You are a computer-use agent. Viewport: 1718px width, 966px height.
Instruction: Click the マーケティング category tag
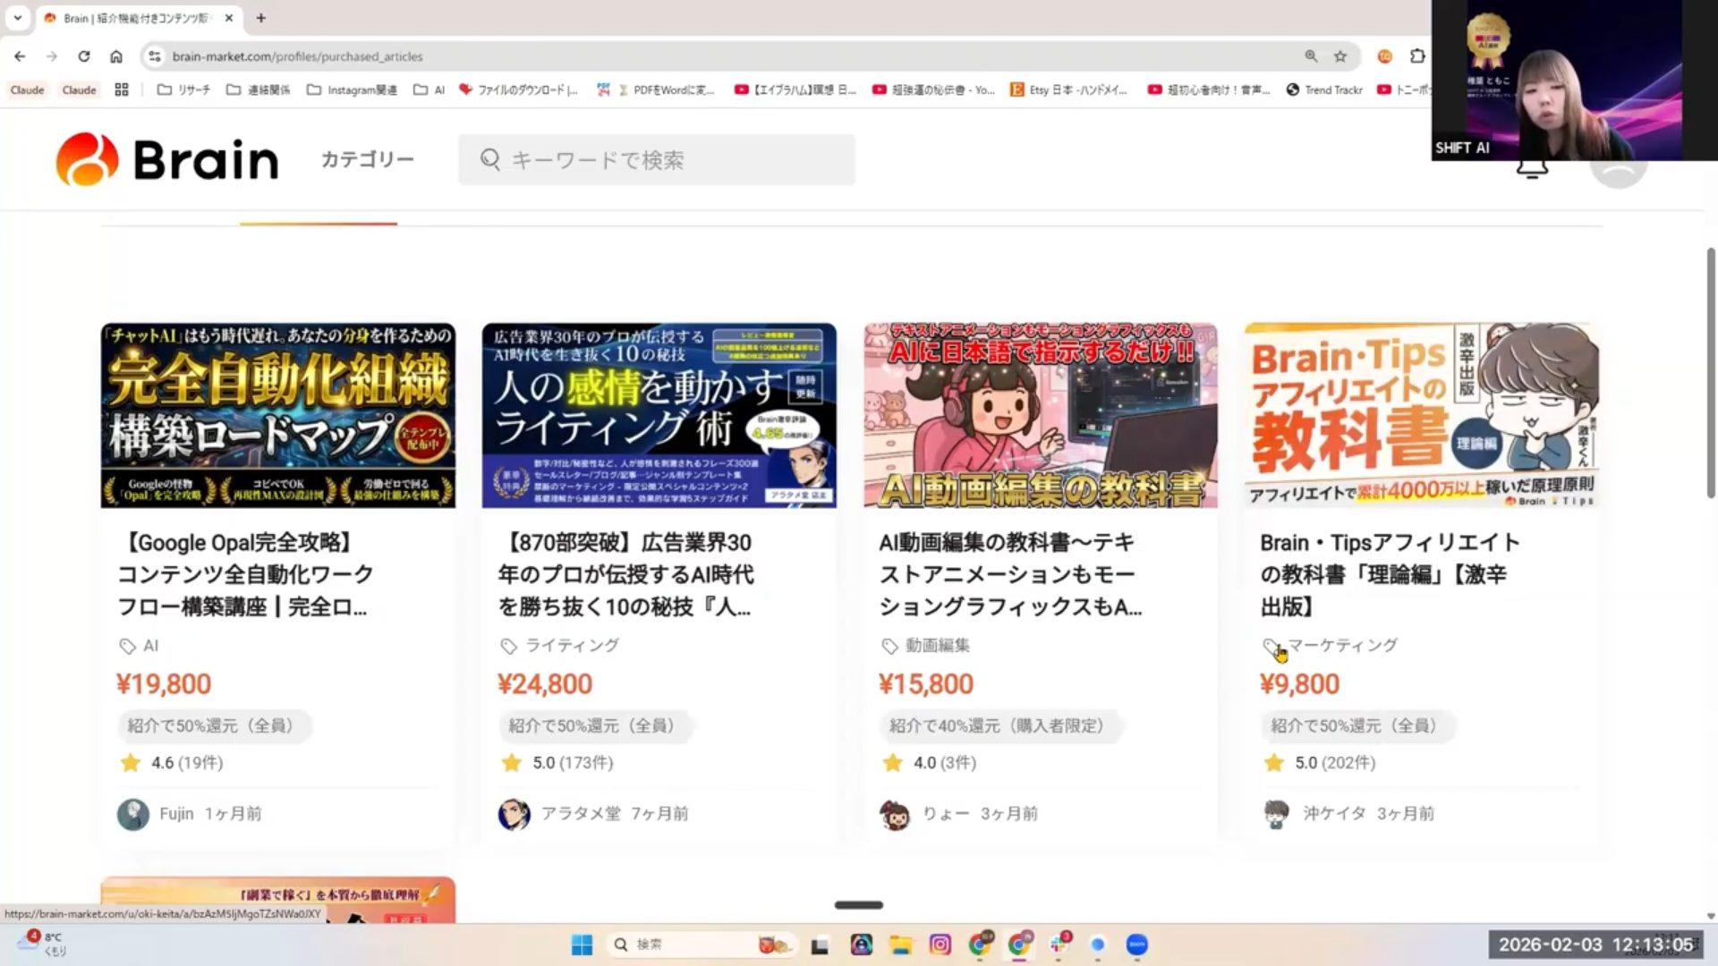pos(1341,645)
